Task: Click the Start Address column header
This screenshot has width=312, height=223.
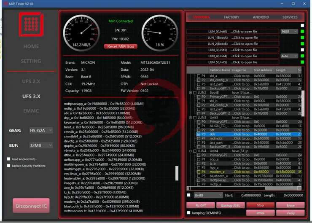Action: 264,70
